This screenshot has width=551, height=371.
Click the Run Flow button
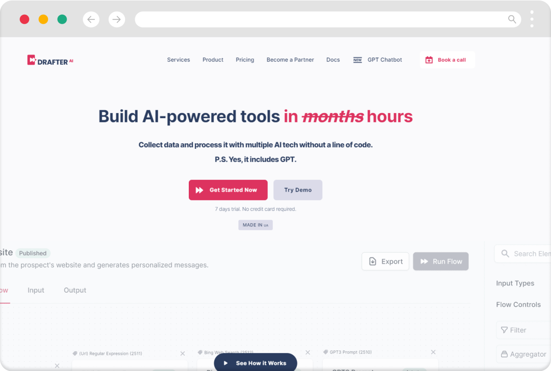point(441,261)
